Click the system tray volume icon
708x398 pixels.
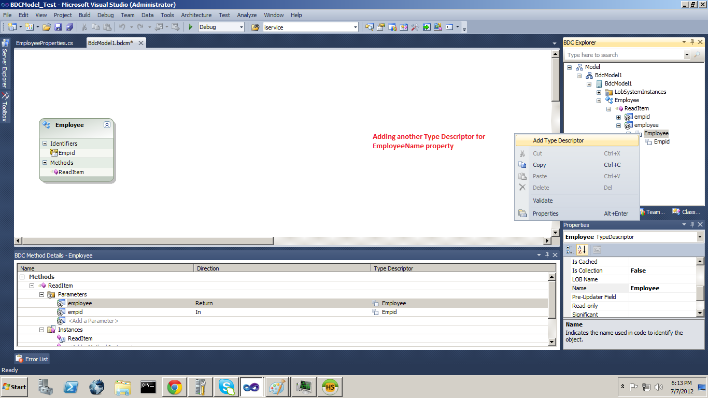point(659,387)
